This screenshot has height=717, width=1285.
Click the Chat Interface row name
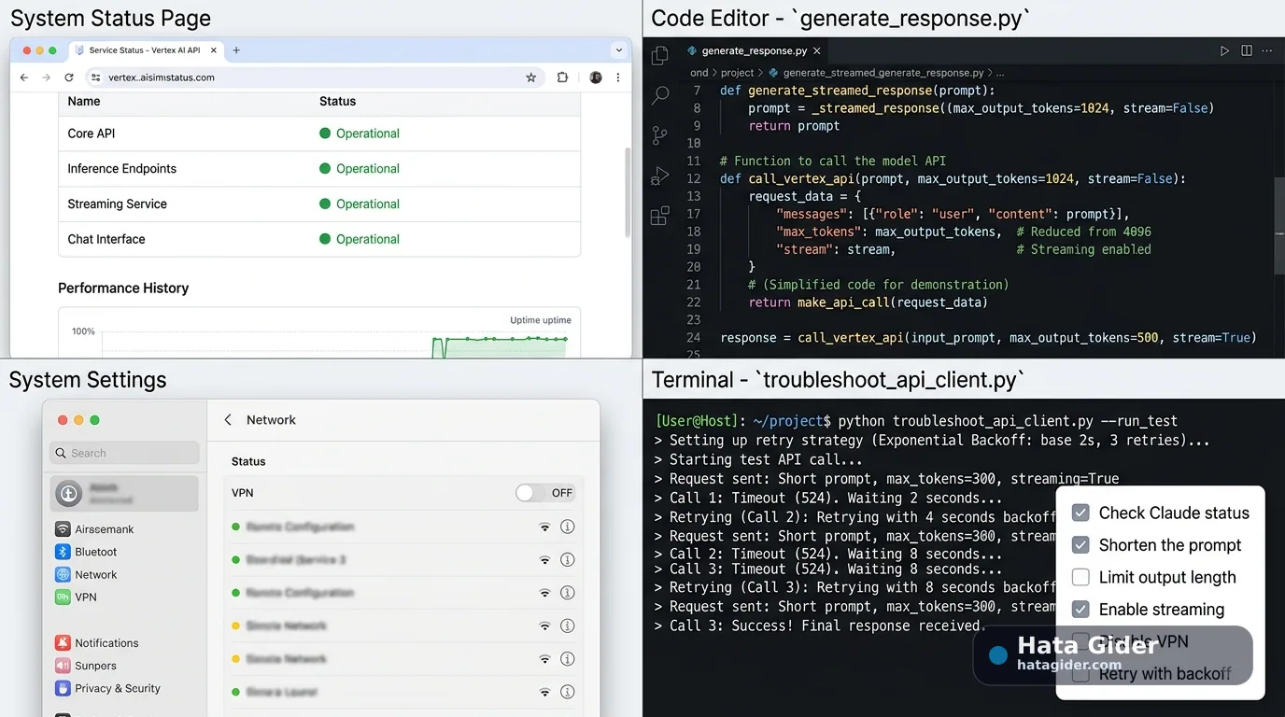(x=106, y=239)
